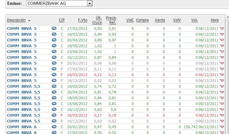Sort by F.Vto expiry column header
The height and width of the screenshot is (134, 229).
coord(83,20)
